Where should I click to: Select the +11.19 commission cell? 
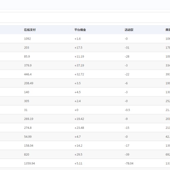click(79, 57)
